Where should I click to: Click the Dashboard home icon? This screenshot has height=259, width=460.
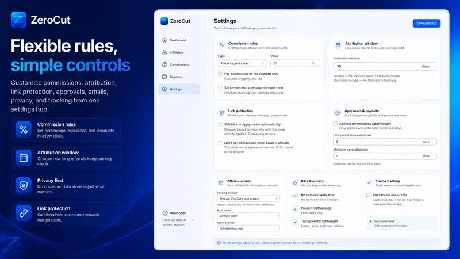coord(164,40)
